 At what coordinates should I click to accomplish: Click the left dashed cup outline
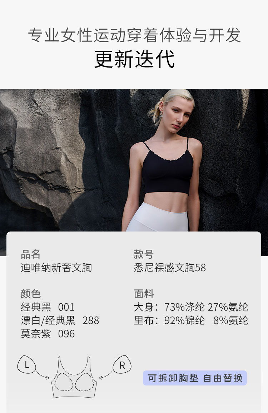click(x=64, y=382)
